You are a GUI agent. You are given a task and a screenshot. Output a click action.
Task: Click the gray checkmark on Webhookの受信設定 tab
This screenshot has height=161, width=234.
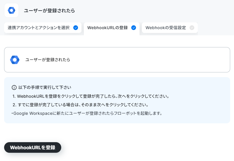pos(192,28)
